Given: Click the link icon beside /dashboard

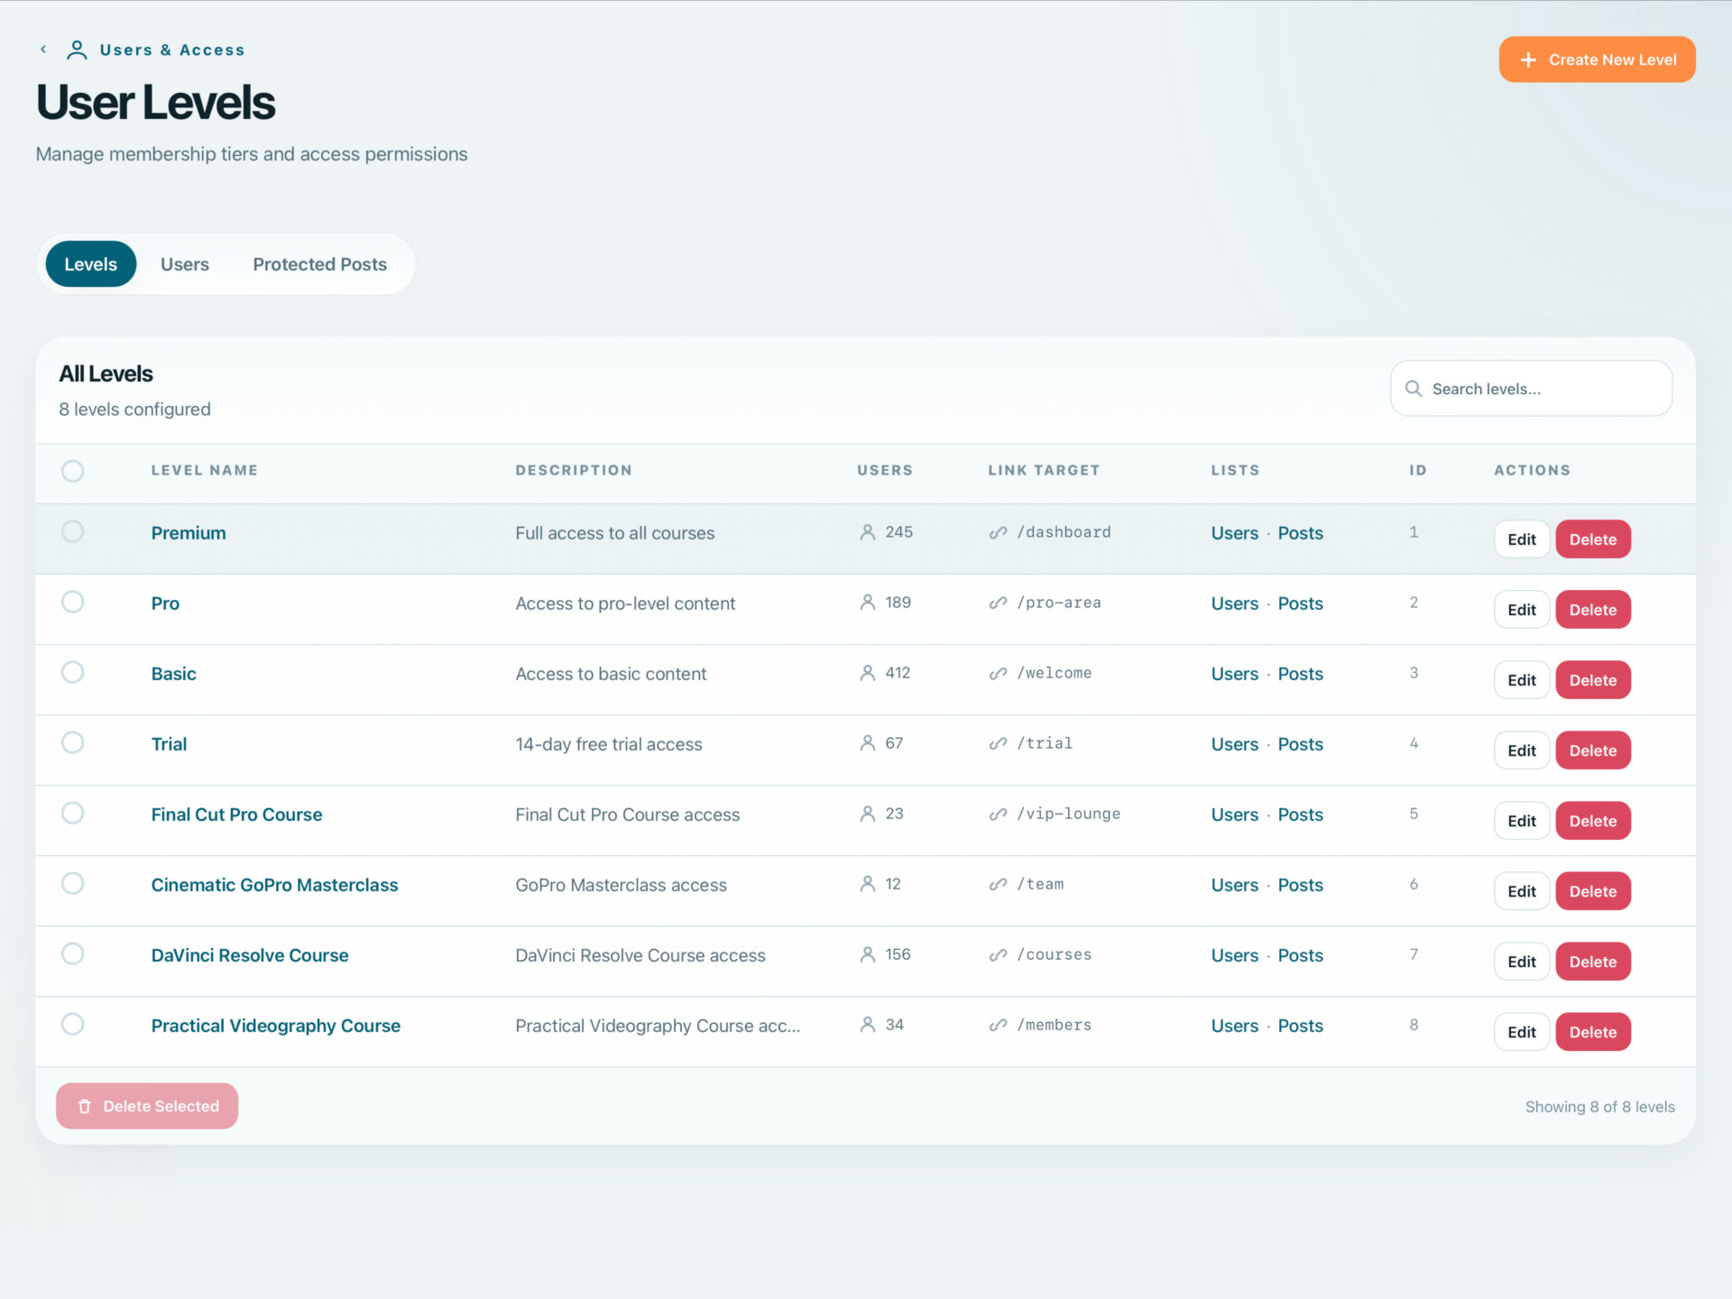Looking at the screenshot, I should (998, 532).
